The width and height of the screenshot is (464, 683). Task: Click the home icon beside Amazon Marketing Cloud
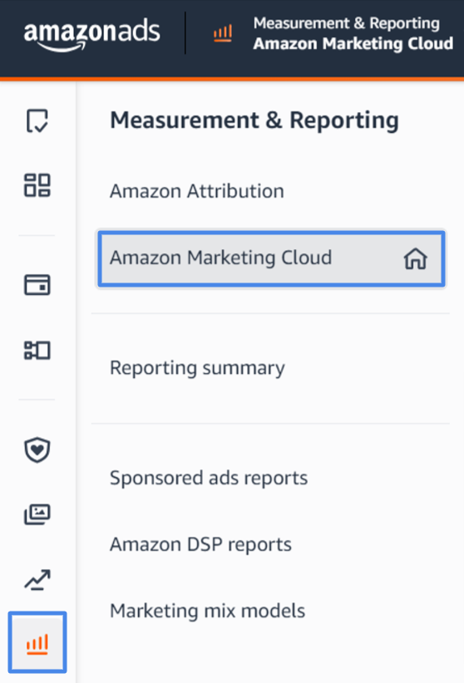pos(415,258)
